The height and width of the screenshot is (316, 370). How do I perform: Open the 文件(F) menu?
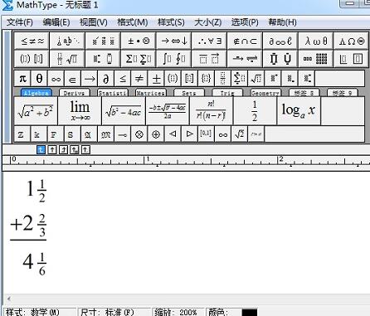point(20,22)
